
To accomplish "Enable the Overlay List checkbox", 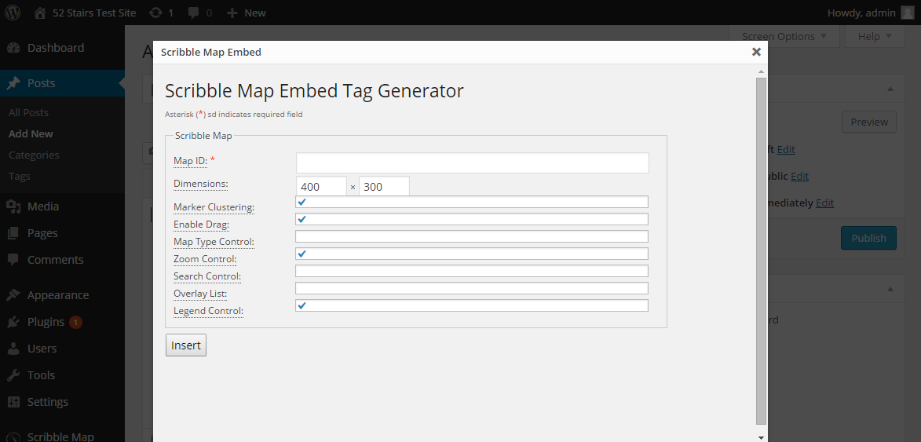I will pos(472,288).
